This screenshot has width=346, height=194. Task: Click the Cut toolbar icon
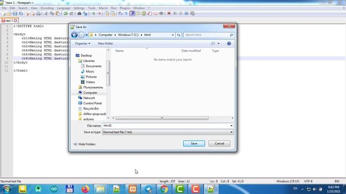tap(46, 13)
